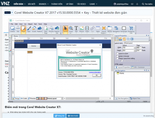
Task: Click the Layout Width spinner
Action: [135, 47]
